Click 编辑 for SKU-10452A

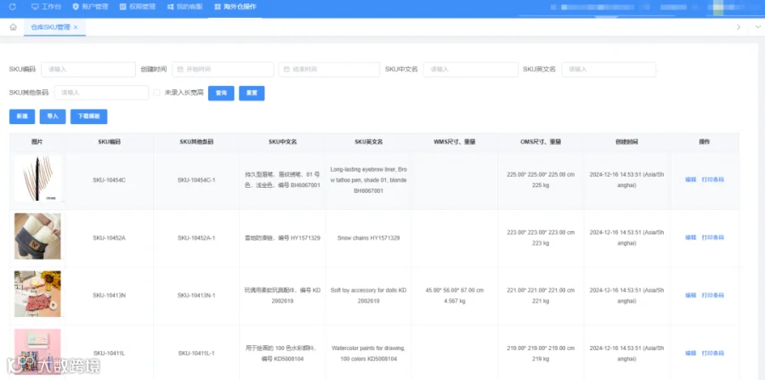click(690, 237)
